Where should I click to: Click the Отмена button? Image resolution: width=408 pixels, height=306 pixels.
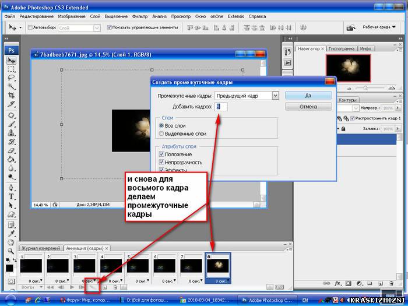pos(308,107)
